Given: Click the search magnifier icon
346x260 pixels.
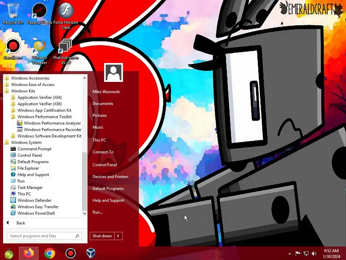Looking at the screenshot, I should coord(77,236).
